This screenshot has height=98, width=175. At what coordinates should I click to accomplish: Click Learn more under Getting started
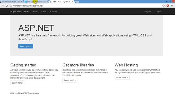coord(18,83)
